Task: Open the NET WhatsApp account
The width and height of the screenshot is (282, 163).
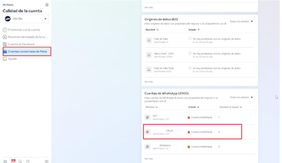Action: (x=155, y=116)
